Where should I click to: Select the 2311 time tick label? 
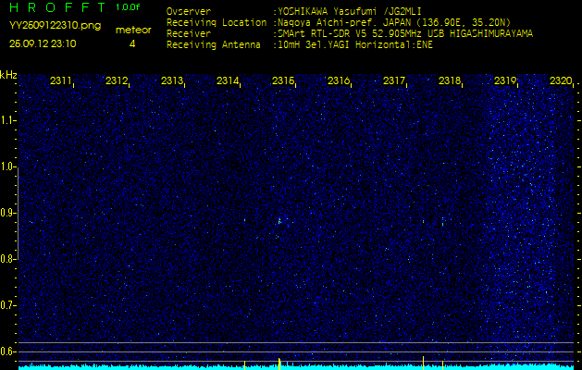[x=61, y=81]
